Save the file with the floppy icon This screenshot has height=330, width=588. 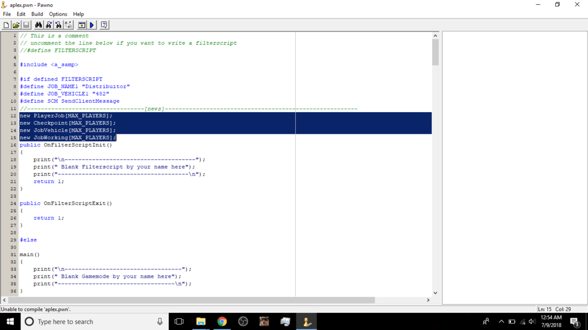point(26,25)
